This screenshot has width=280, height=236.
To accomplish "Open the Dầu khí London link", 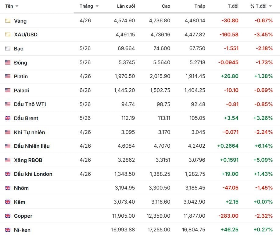I will click(x=33, y=174).
